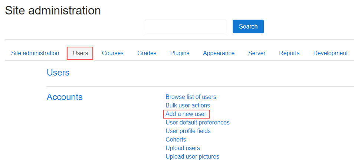
Task: Open the Accounts category heading
Action: click(x=65, y=97)
